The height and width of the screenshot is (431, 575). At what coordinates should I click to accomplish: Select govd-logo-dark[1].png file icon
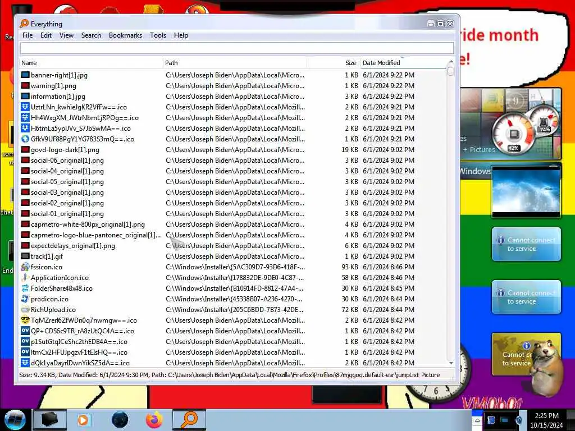[x=25, y=149]
